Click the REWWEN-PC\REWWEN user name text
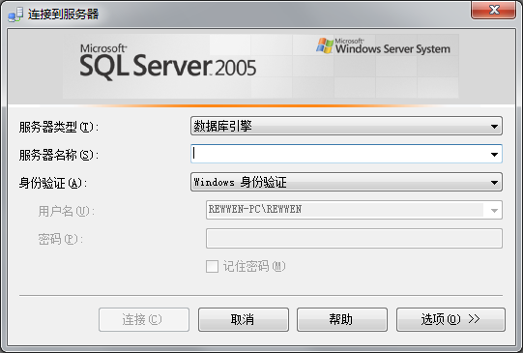This screenshot has height=353, width=523. coord(255,209)
